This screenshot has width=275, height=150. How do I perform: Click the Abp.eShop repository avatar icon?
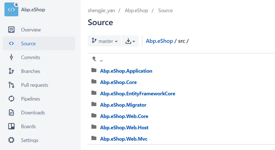[11, 9]
